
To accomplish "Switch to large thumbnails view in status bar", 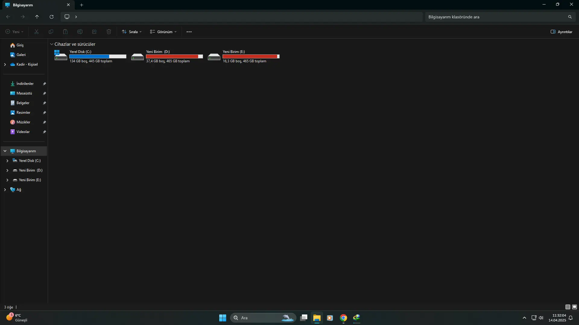I will click(x=574, y=307).
